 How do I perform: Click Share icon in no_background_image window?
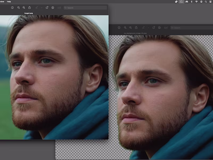[136, 28]
